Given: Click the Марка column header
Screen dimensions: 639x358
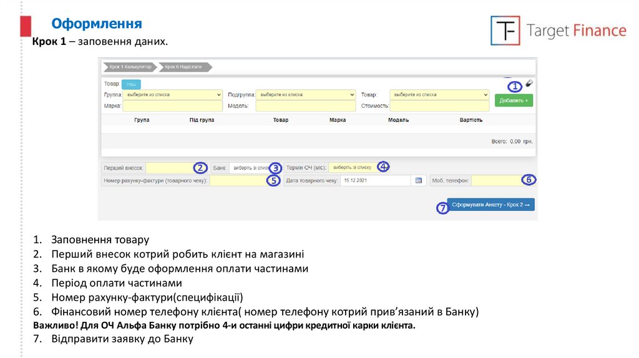Looking at the screenshot, I should point(338,120).
